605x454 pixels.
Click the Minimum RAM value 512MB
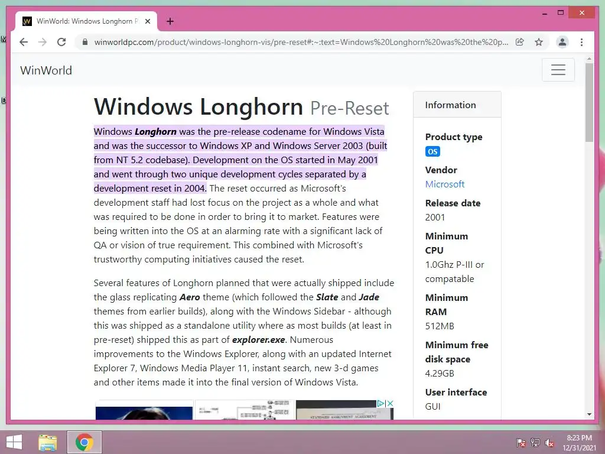pyautogui.click(x=440, y=326)
